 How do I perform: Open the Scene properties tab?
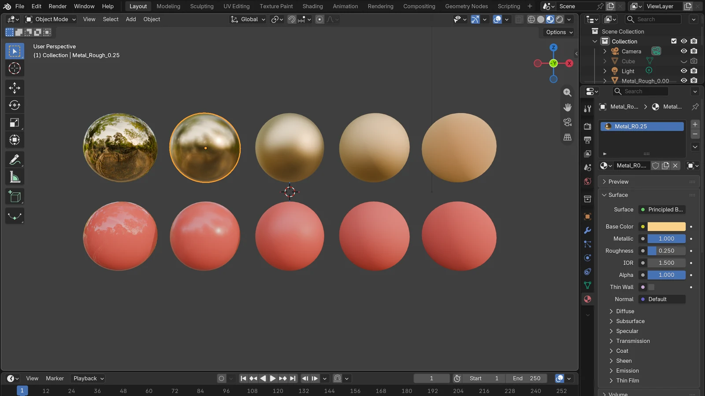click(x=587, y=168)
